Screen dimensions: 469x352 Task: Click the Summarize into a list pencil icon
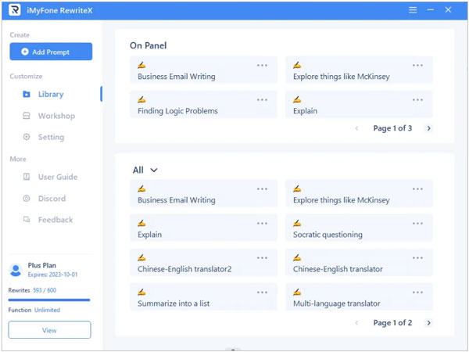tap(141, 292)
